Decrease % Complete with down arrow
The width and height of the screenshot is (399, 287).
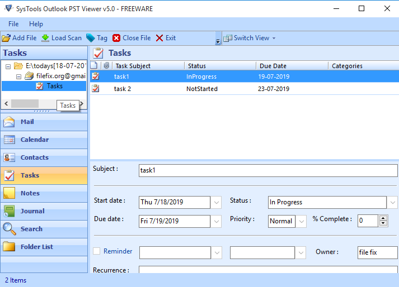click(383, 223)
